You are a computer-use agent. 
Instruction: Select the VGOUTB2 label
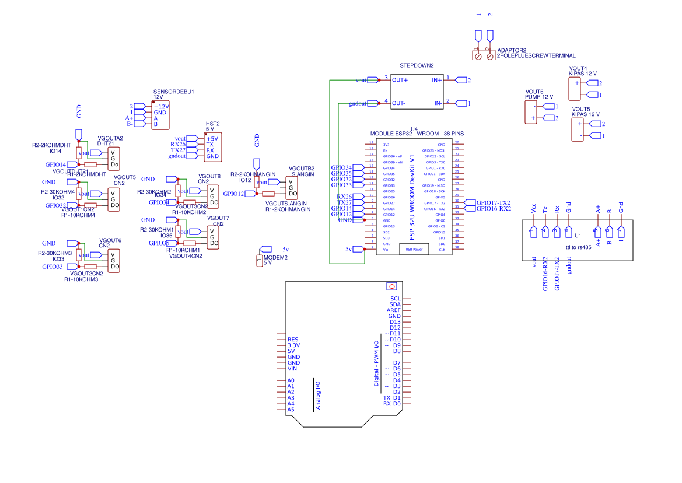click(x=302, y=169)
